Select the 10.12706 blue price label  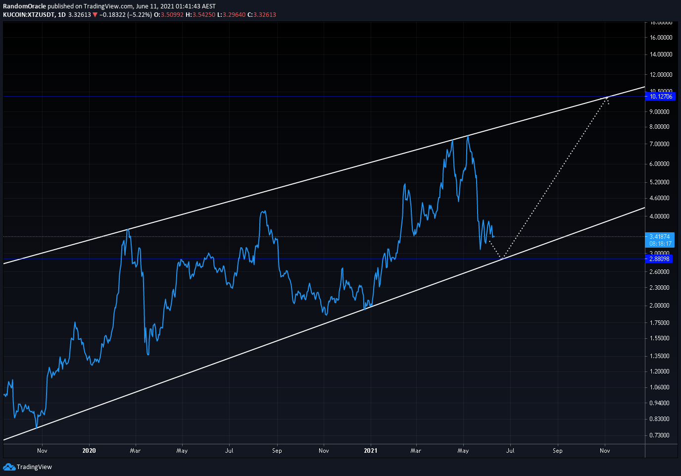click(x=661, y=97)
